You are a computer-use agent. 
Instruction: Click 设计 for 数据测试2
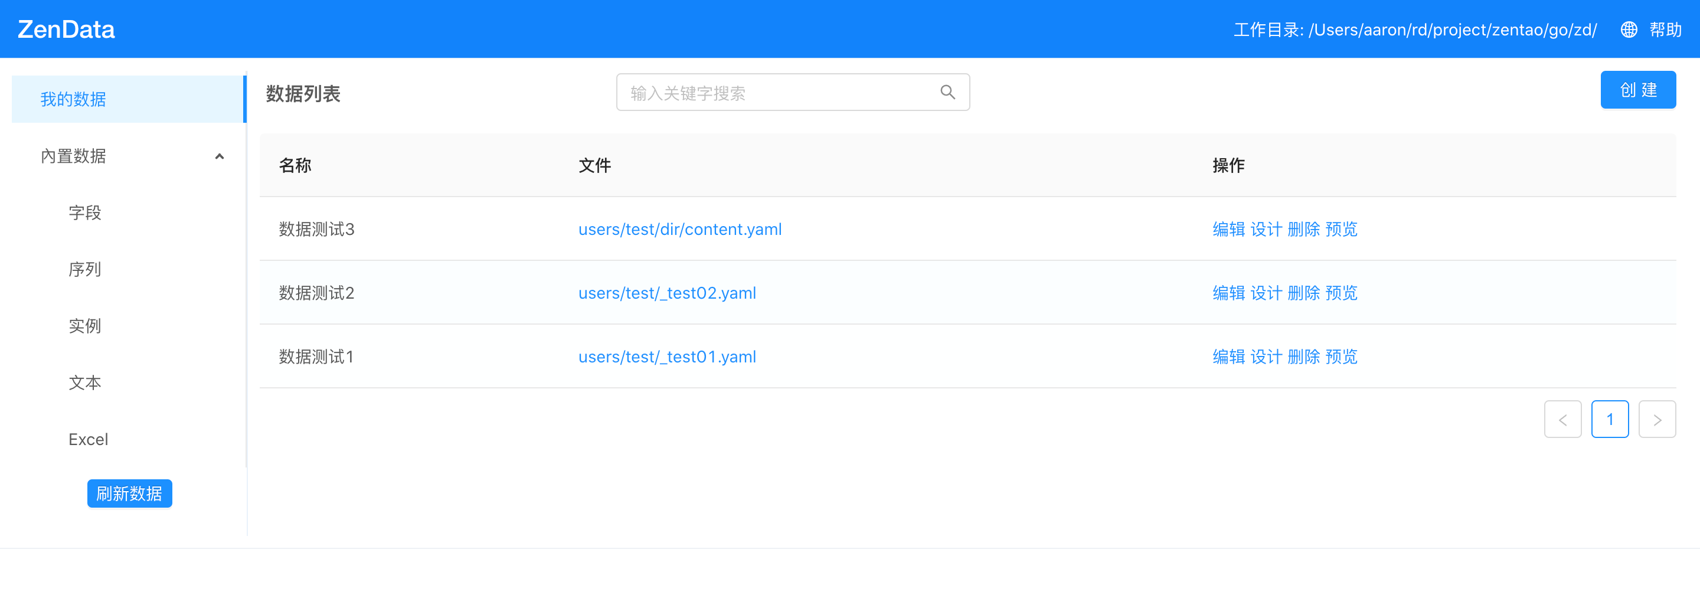[x=1266, y=293]
